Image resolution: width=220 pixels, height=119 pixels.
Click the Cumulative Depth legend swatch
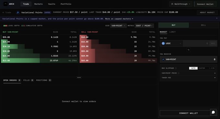tap(23, 26)
